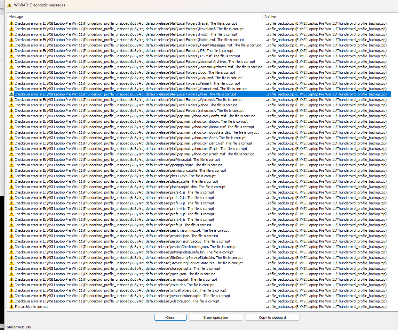398x330 pixels.
Task: Click warning icon on the UPS.msf row
Action: pyautogui.click(x=12, y=56)
